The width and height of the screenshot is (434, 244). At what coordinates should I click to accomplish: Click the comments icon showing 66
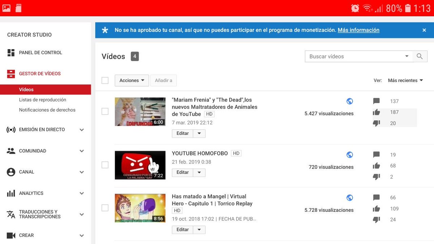pyautogui.click(x=376, y=198)
